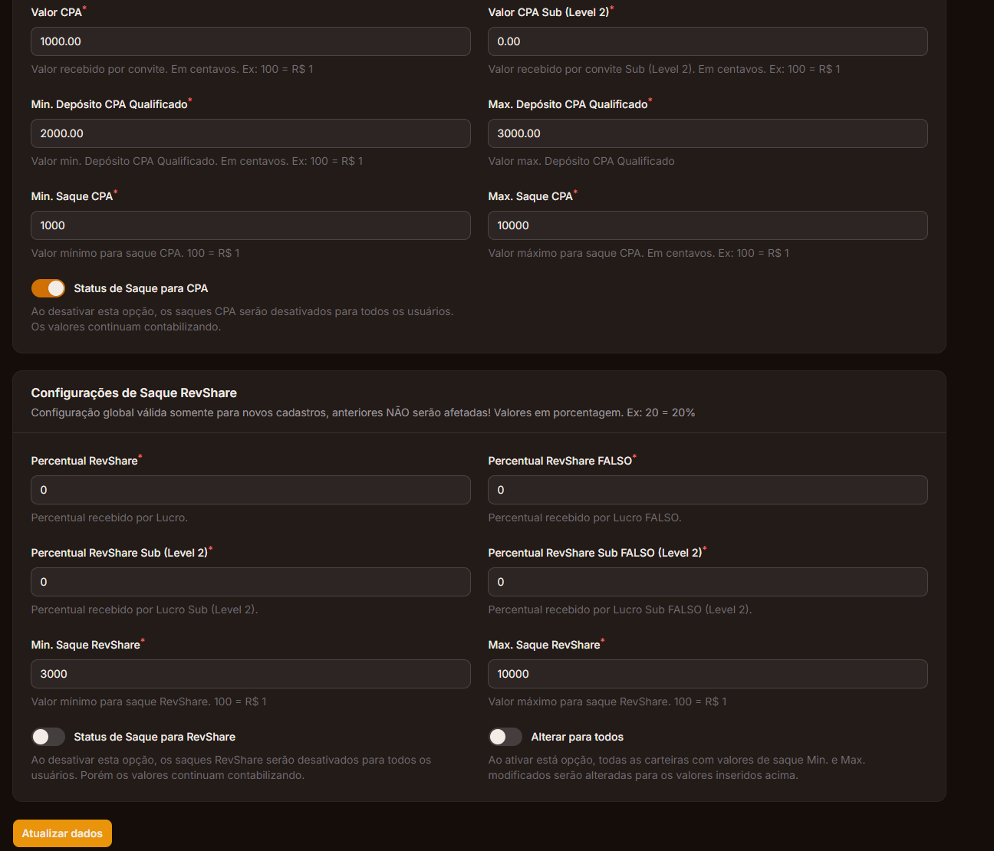994x851 pixels.
Task: Click the Status de Saque para RevShare label
Action: coord(154,737)
